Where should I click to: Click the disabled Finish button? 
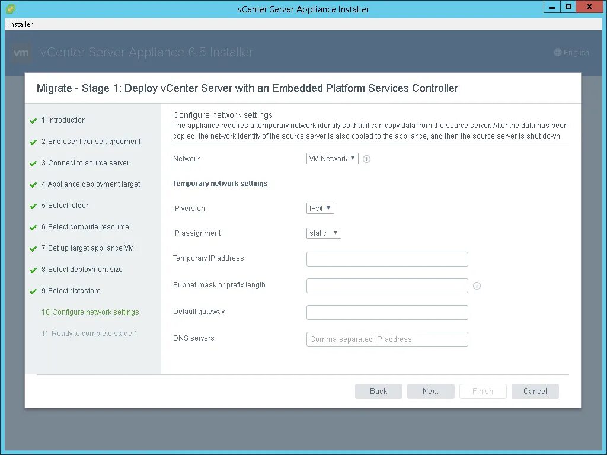483,391
